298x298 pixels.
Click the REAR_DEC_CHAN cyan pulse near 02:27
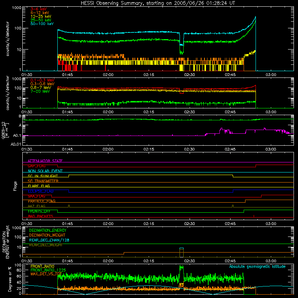click(x=181, y=248)
